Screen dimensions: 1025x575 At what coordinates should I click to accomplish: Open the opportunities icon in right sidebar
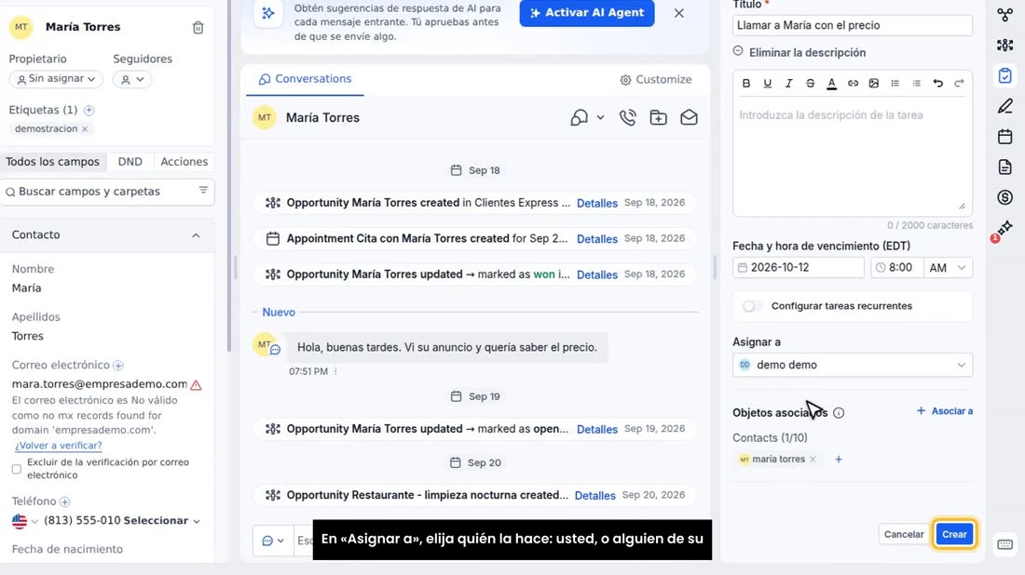tap(1005, 45)
